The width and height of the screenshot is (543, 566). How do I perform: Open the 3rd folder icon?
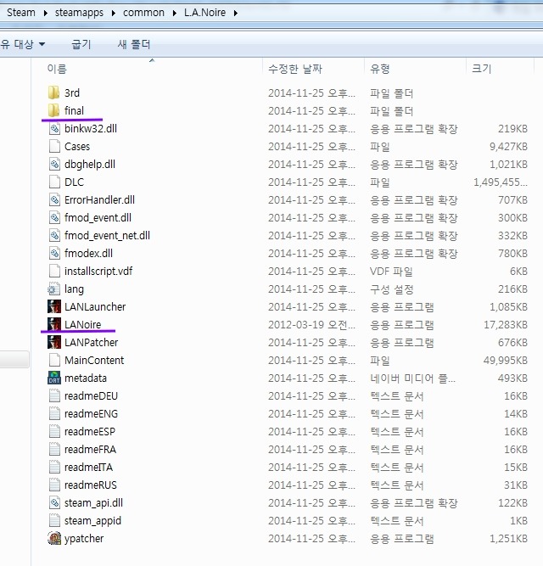click(x=53, y=92)
